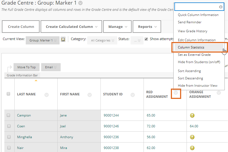Screen dimensions: 228x152
Task: Click Red Assignment grade 56.00
Action: tap(151, 137)
